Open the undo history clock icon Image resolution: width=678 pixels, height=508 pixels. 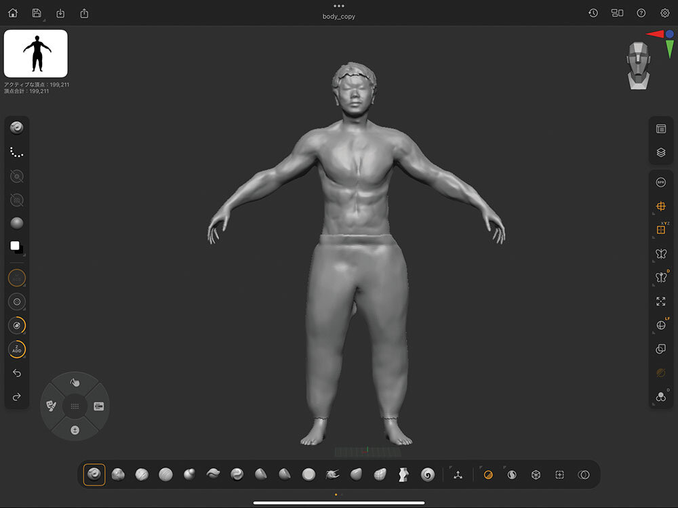[593, 13]
